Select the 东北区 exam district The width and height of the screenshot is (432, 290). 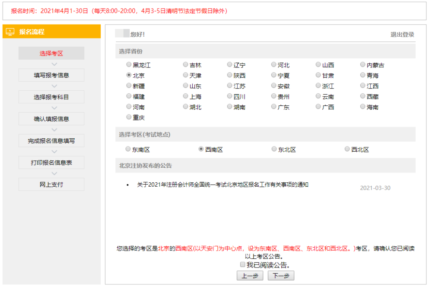click(274, 149)
